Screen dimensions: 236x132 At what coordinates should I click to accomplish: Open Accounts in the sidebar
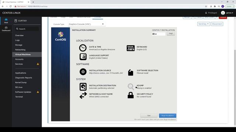(x=19, y=59)
